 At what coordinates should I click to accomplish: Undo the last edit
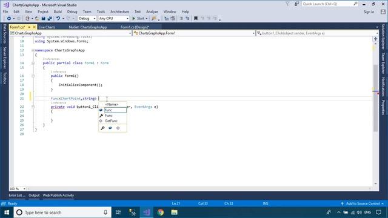coord(58,19)
